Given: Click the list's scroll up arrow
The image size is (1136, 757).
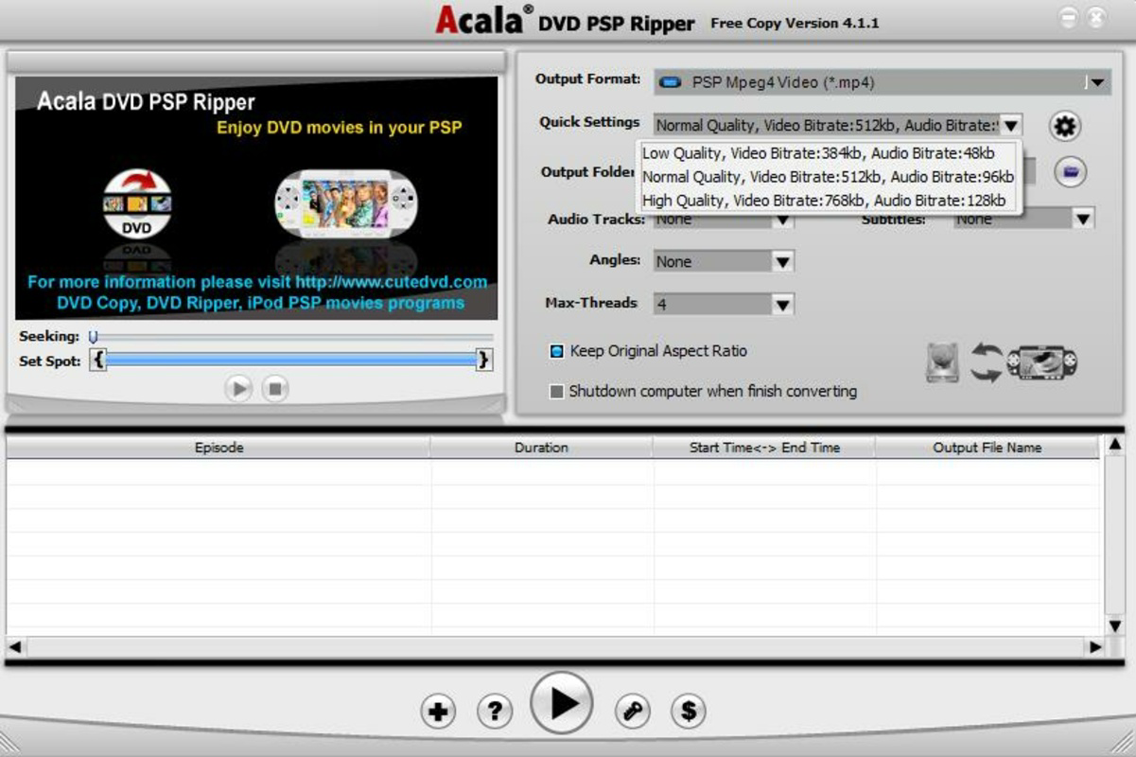Looking at the screenshot, I should (1115, 444).
